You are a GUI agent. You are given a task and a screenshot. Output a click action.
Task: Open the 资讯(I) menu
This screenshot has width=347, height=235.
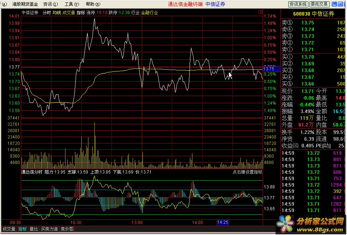click(51, 4)
